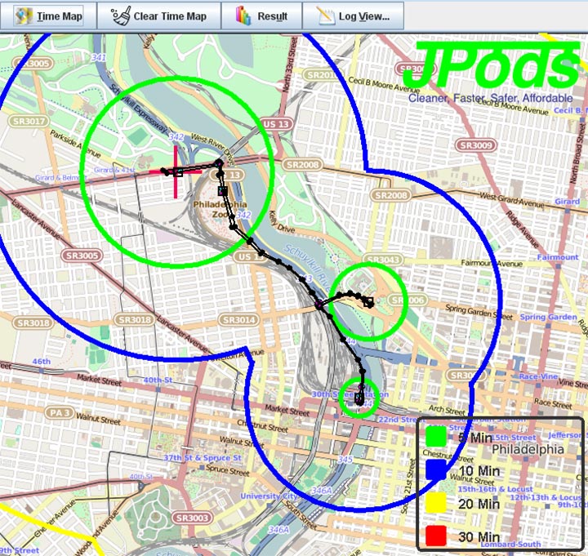The height and width of the screenshot is (556, 588).
Task: Click the red crosshair marker near Girard & 41st
Action: point(176,172)
